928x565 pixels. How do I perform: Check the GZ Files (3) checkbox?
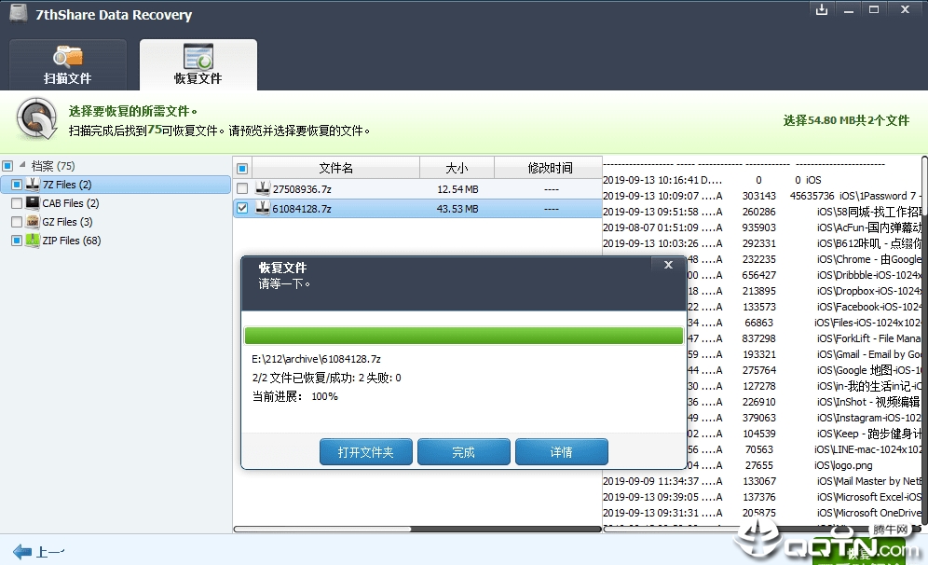[x=17, y=222]
